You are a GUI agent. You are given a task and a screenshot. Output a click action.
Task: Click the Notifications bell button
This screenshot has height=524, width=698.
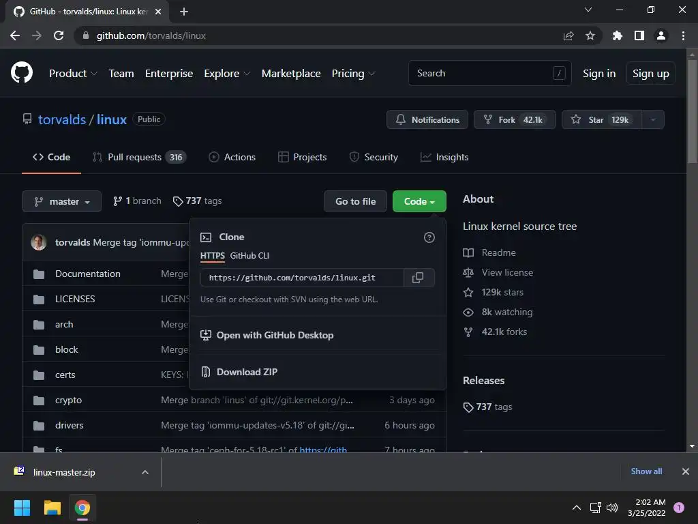[x=427, y=119]
